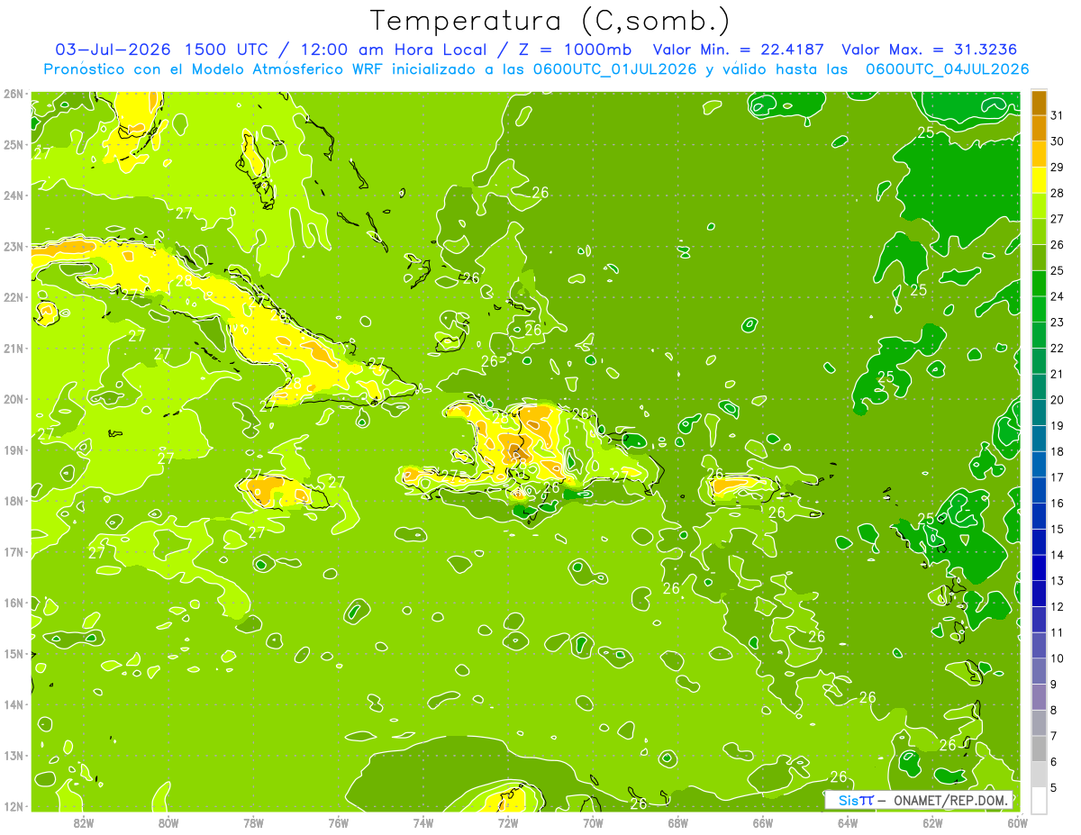Click the "ONAMET/REP.DOM." credit label
1081x835 pixels.
949,800
